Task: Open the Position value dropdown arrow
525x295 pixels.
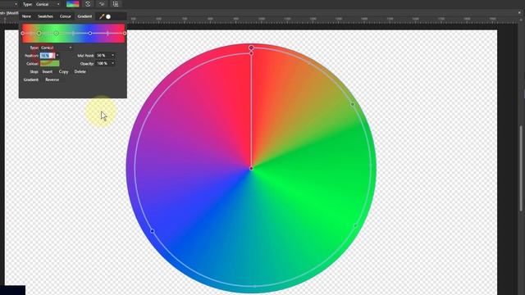Action: pos(57,56)
